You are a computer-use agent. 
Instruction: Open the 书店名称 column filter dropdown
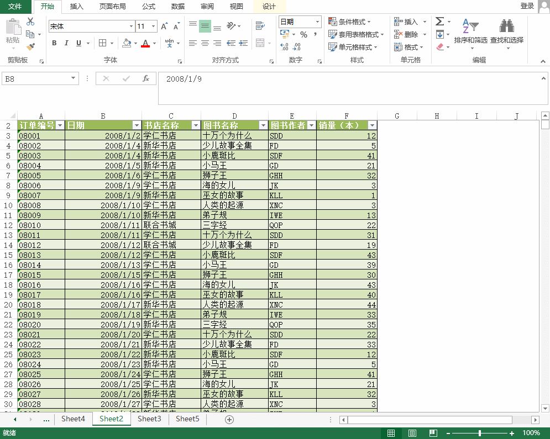[196, 125]
